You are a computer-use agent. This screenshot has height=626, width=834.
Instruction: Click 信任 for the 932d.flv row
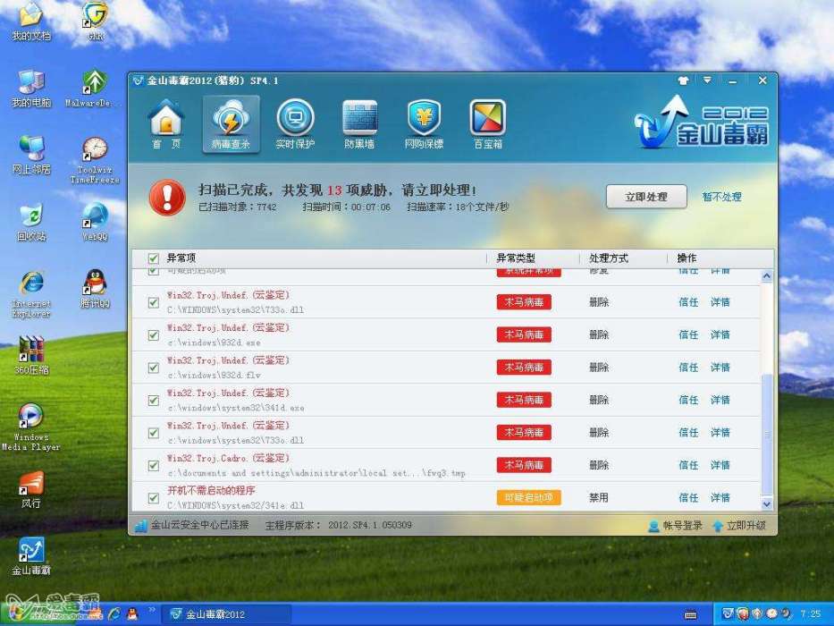click(688, 368)
